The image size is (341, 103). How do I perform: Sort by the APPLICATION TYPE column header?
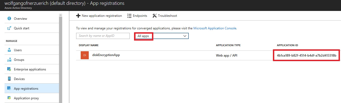coord(228,45)
